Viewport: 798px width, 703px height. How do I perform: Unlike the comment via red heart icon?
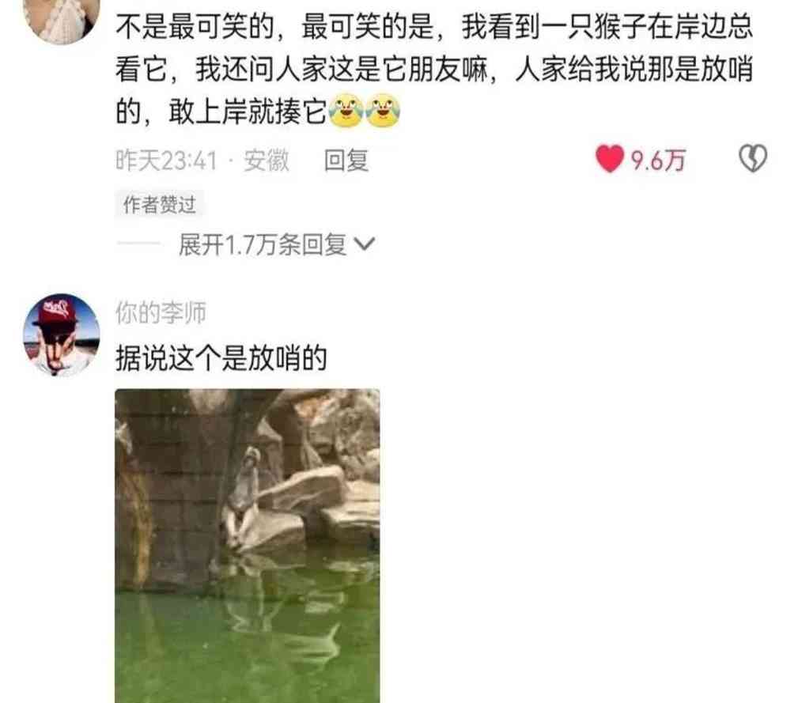(610, 159)
